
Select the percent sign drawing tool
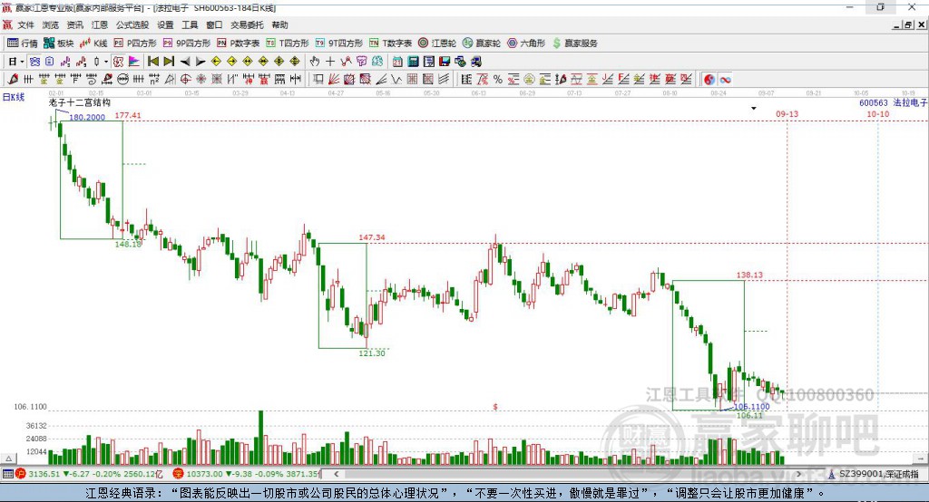tap(498, 80)
